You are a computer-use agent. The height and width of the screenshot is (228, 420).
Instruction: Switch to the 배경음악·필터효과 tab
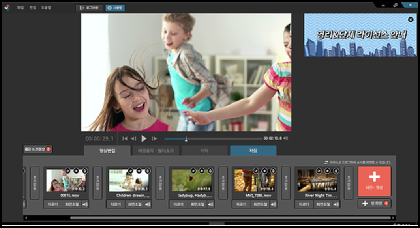[156, 151]
